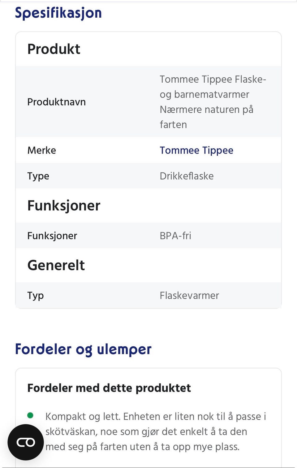Open the floating round button in bottom corner
Viewport: 297px width, 468px height.
[26, 442]
